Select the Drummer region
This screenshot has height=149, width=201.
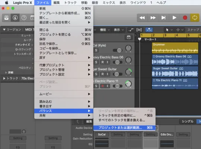(175, 48)
